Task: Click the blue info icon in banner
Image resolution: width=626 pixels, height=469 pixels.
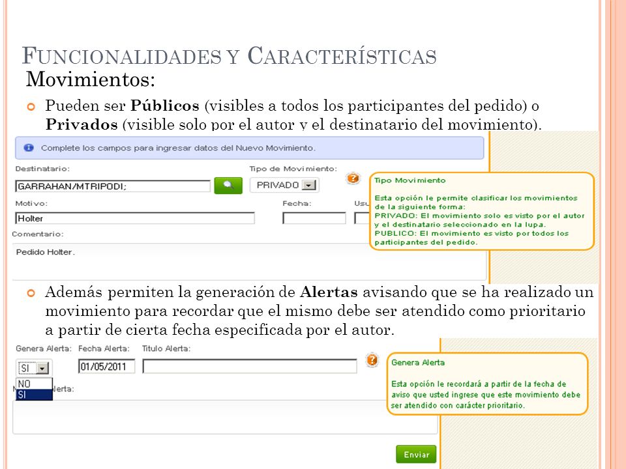Action: (x=29, y=148)
